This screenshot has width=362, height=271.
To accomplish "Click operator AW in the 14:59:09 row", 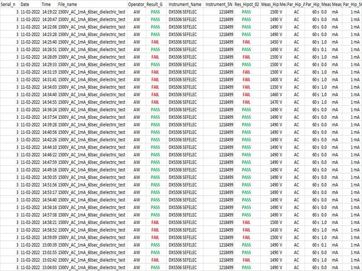I will 137,238.
